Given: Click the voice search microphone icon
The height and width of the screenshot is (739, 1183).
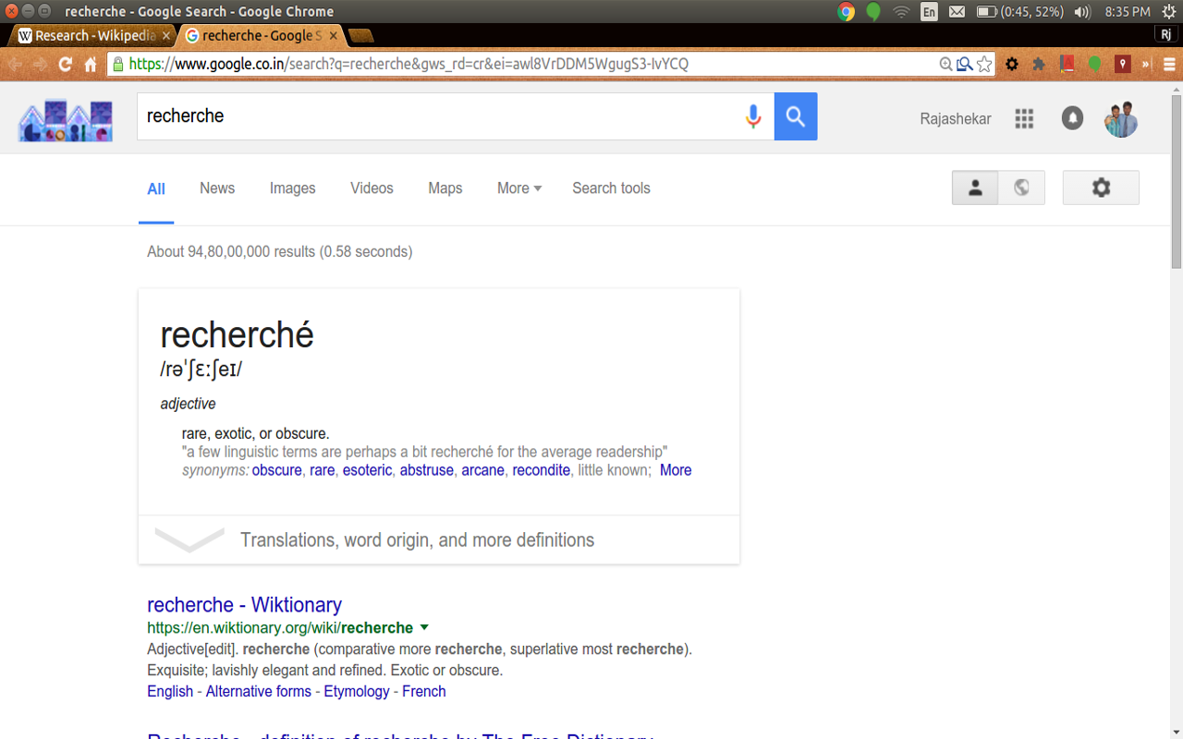Looking at the screenshot, I should click(753, 116).
